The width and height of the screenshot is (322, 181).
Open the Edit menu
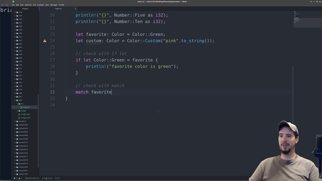(x=18, y=5)
